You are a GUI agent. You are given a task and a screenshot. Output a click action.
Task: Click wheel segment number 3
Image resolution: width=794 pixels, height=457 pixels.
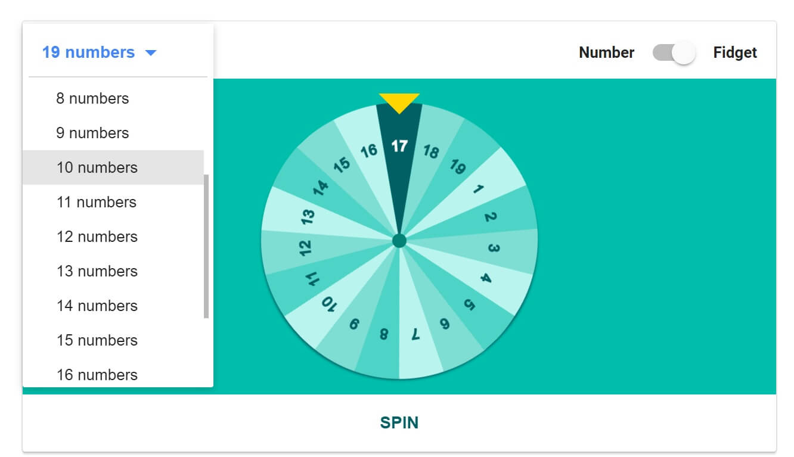(494, 248)
